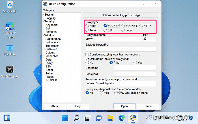This screenshot has height=124, width=198.
Task: Open the SUPDUP category
Action: click(51, 80)
